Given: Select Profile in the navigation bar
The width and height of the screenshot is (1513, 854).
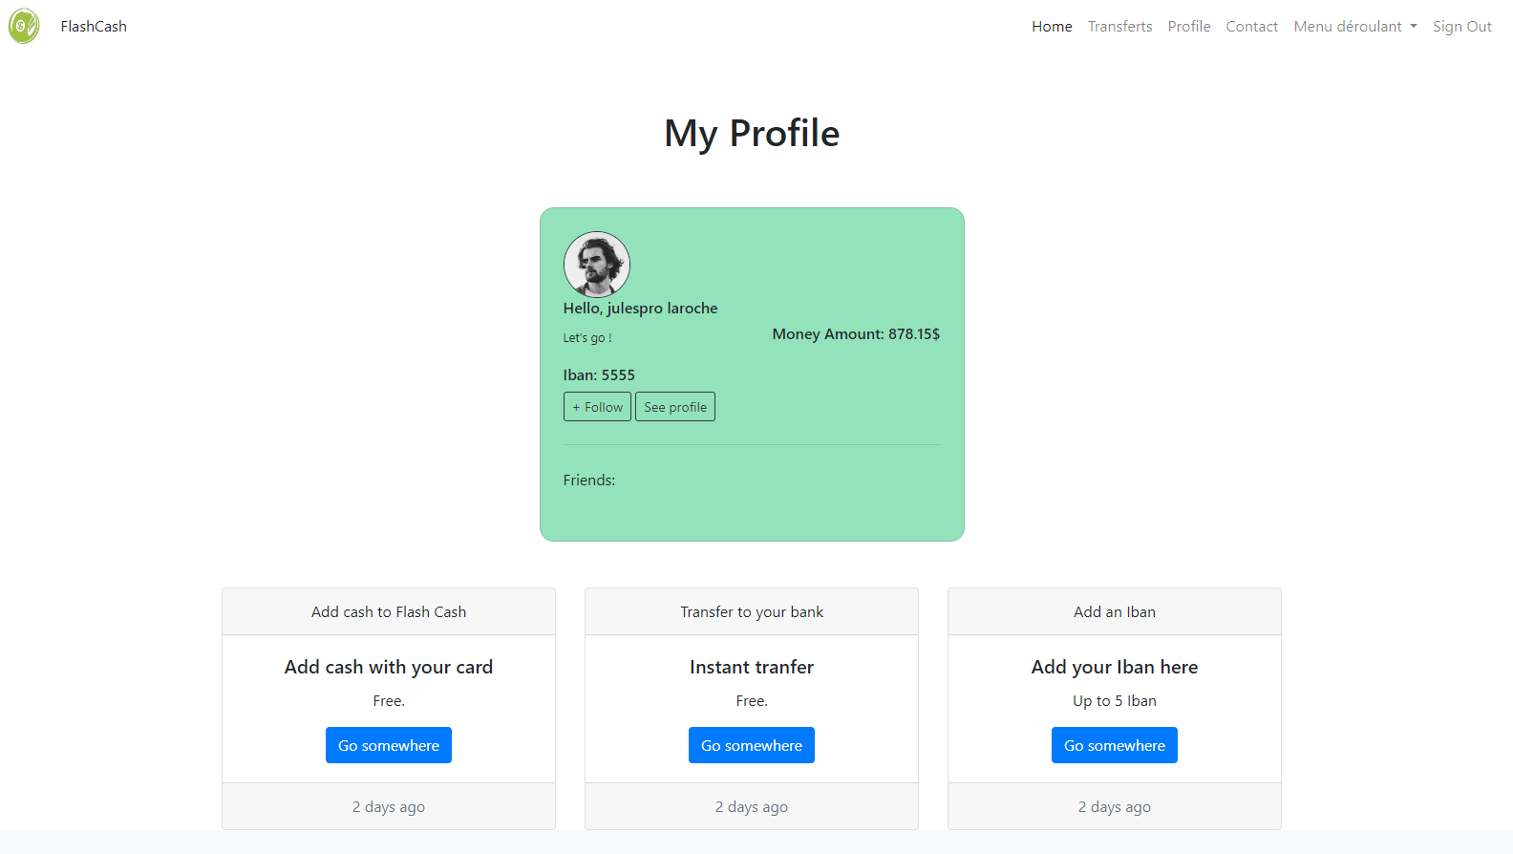Looking at the screenshot, I should tap(1189, 27).
